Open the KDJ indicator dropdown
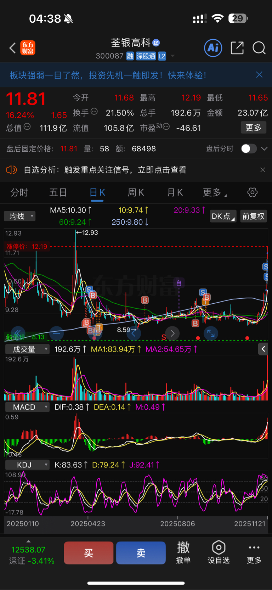The image size is (272, 590). click(x=27, y=465)
